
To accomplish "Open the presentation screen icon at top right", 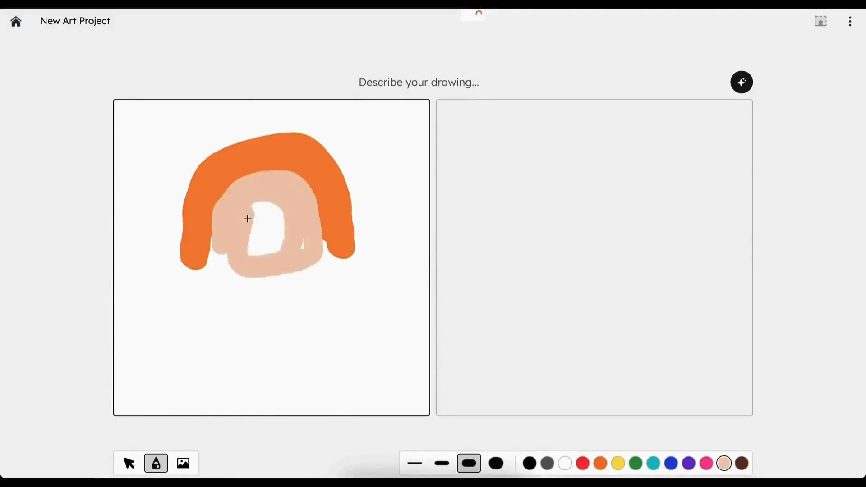I will tap(820, 21).
